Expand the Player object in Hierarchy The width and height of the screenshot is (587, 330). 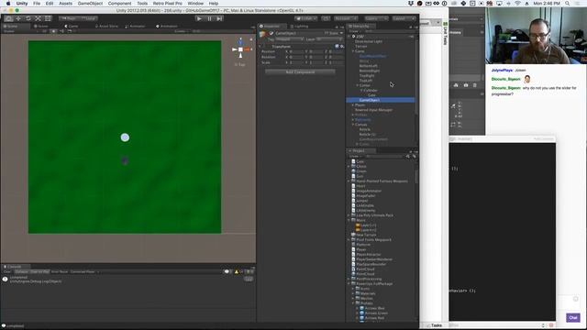[352, 105]
